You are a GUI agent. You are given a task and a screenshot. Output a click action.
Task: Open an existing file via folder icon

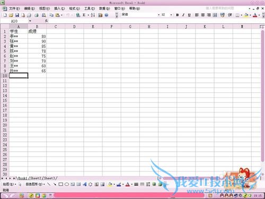[x=11, y=15]
